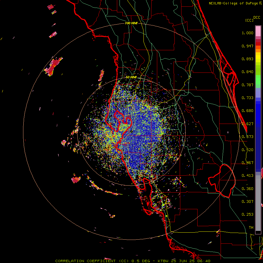Click the 0.840 scale value
The width and height of the screenshot is (263, 263).
pos(248,72)
